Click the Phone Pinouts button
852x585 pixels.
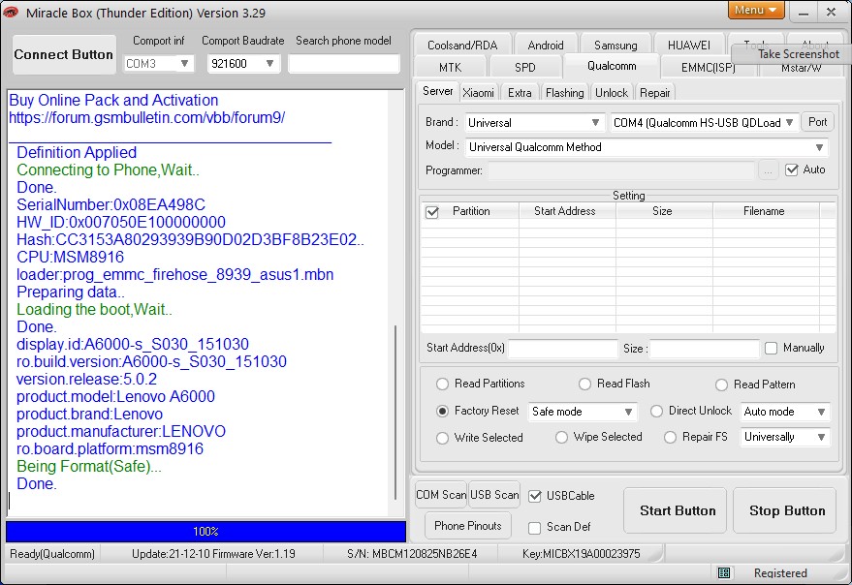click(x=468, y=526)
